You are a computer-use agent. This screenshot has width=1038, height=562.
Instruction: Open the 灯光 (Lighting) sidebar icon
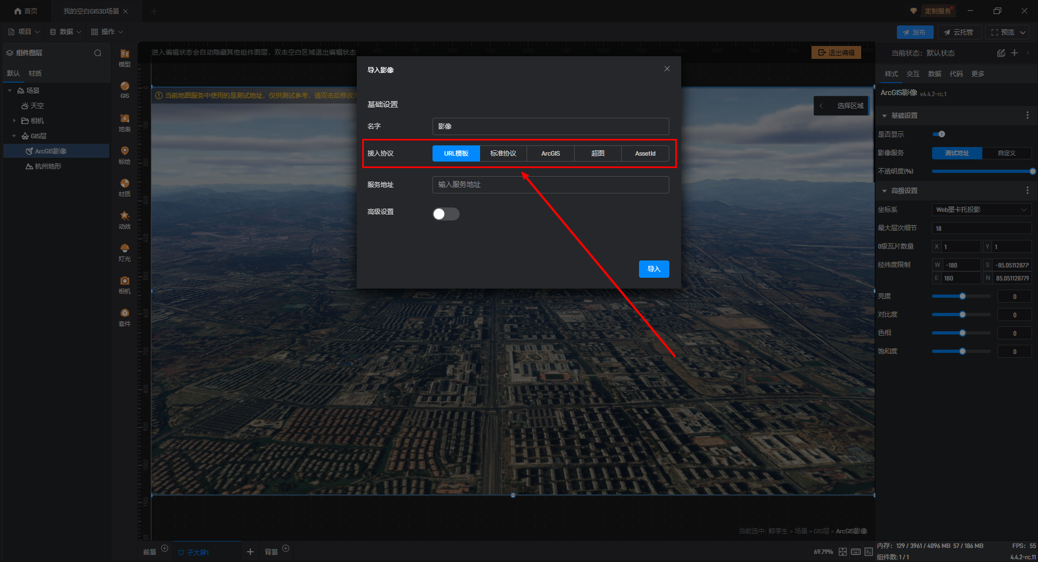[x=124, y=252]
